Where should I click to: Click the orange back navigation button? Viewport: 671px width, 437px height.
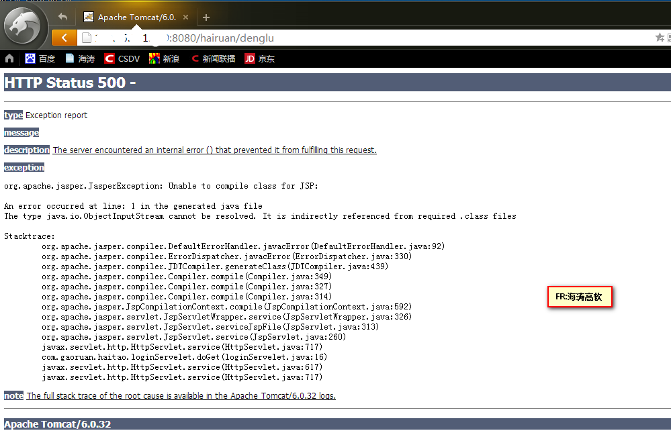(x=64, y=38)
